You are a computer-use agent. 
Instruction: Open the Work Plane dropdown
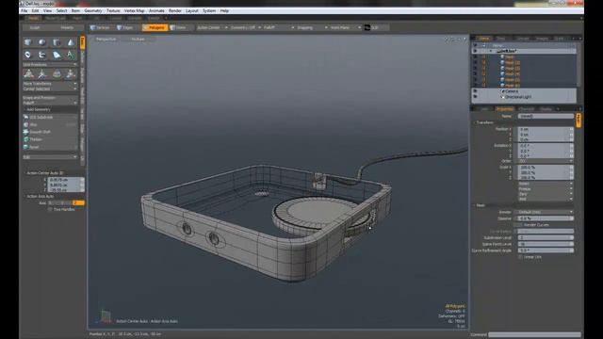345,27
